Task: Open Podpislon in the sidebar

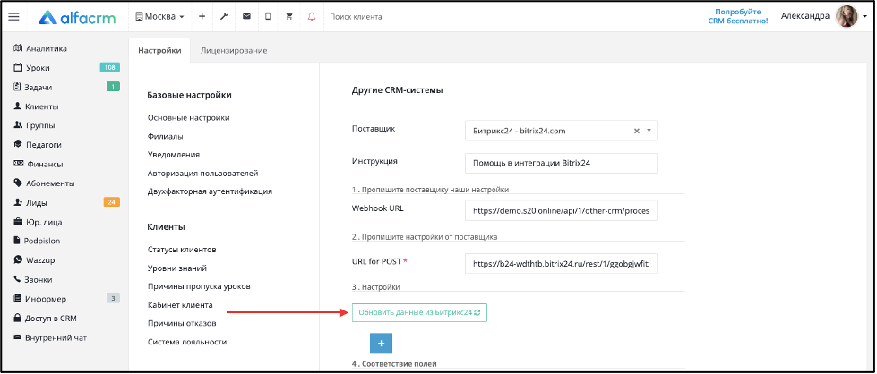Action: pyautogui.click(x=37, y=241)
